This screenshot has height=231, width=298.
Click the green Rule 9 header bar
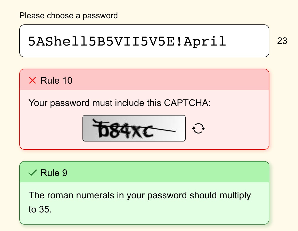tap(144, 172)
